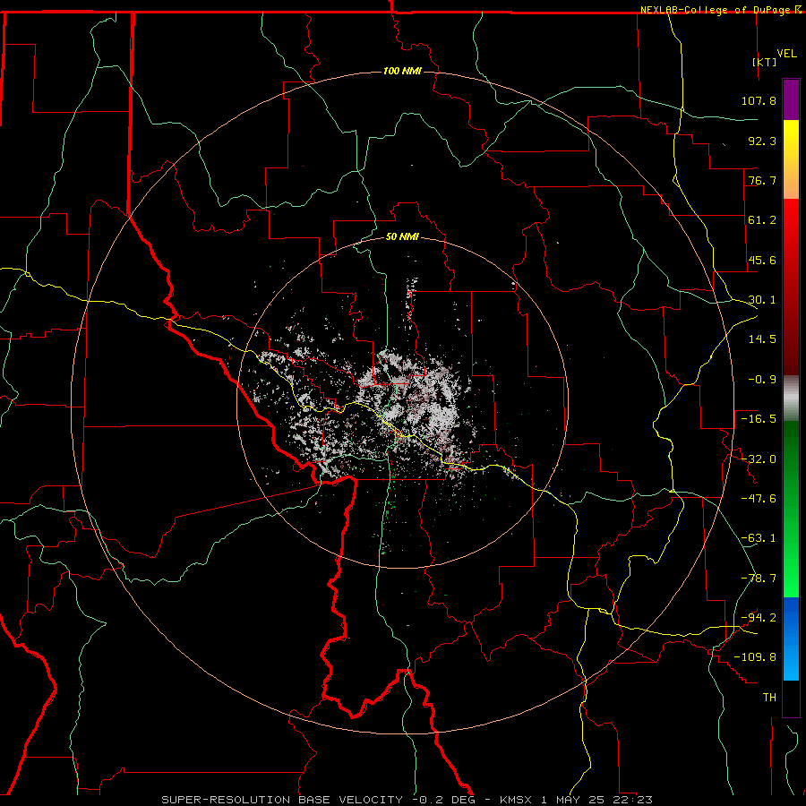Click the purple top color bar segment
Screen dimensions: 806x806
click(791, 99)
